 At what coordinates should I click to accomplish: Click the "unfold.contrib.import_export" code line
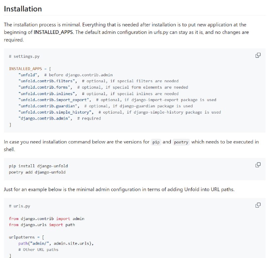click(117, 100)
